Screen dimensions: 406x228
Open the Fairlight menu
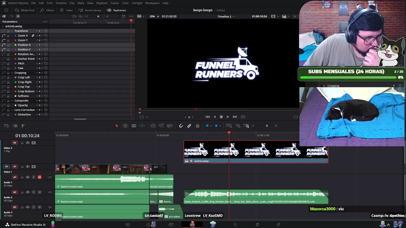[137, 3]
